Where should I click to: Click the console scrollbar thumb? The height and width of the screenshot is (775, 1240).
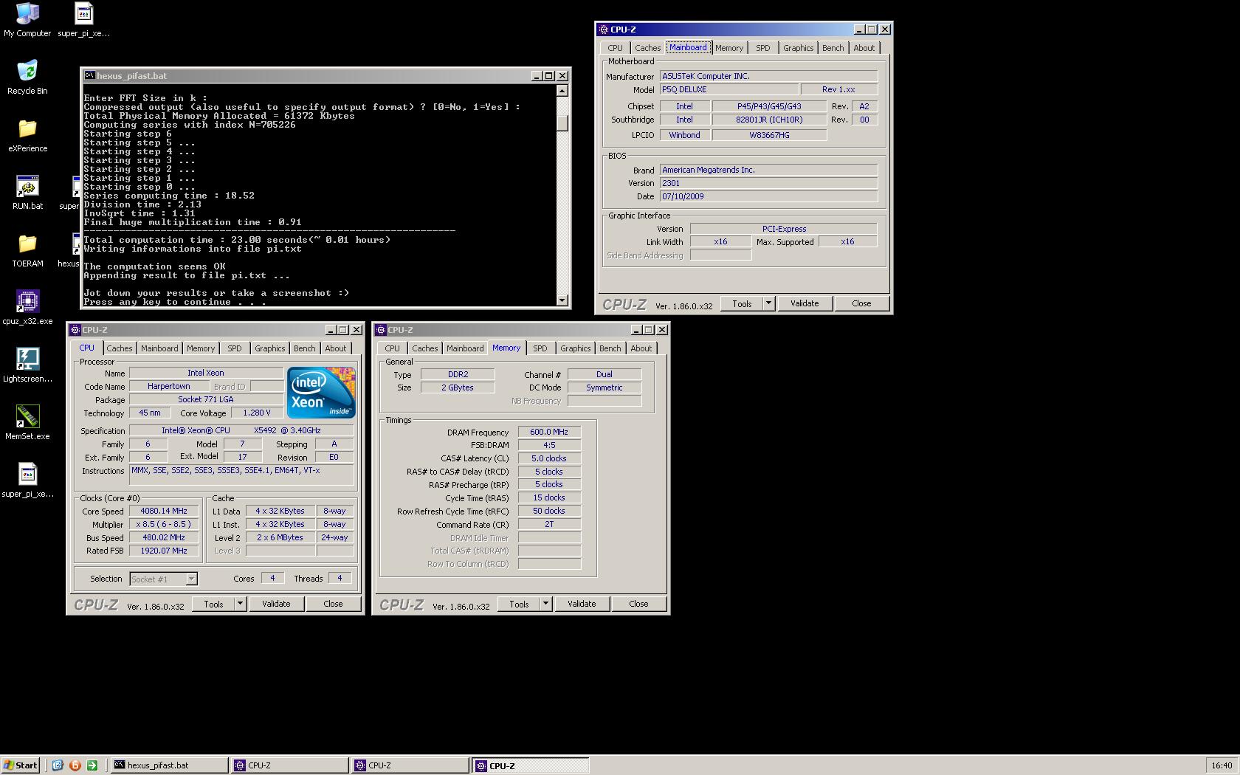click(562, 123)
